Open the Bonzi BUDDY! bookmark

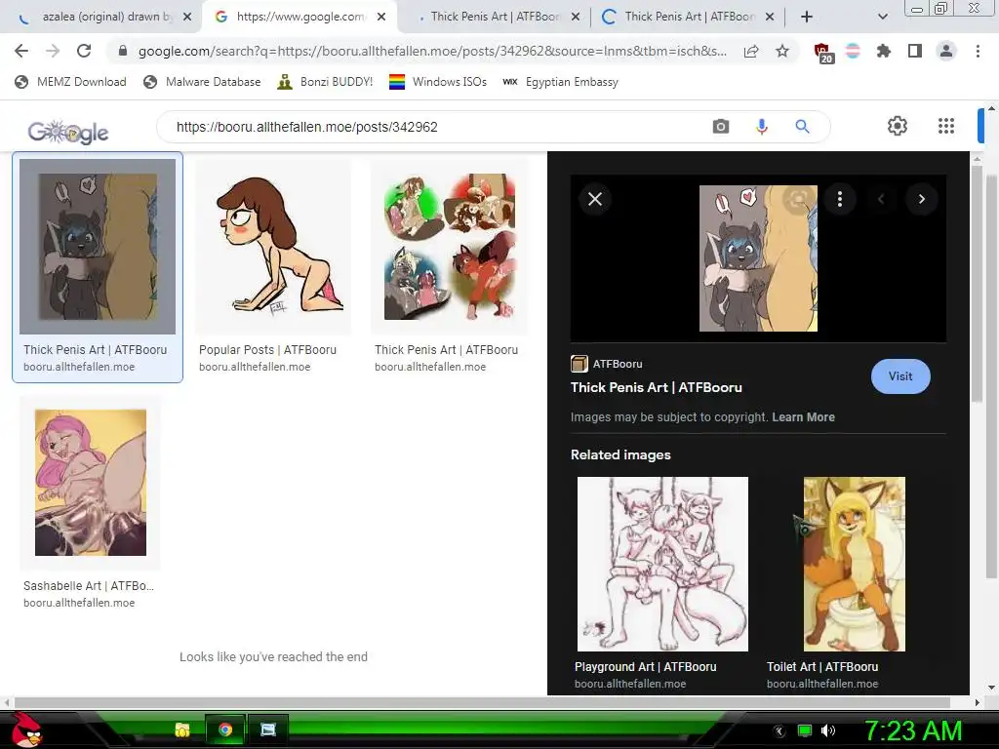[326, 82]
